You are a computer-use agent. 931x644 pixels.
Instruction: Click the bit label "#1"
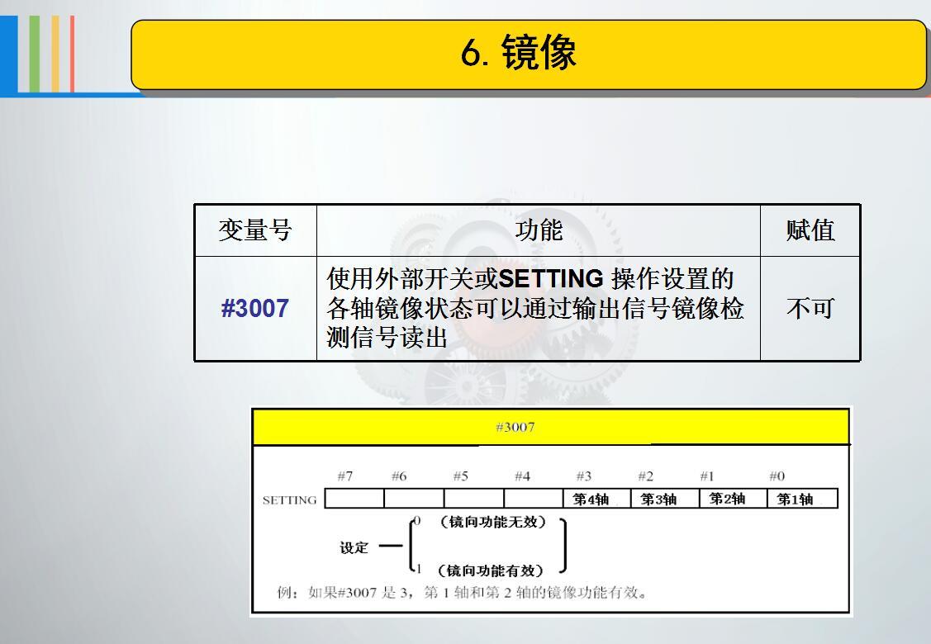coord(707,476)
